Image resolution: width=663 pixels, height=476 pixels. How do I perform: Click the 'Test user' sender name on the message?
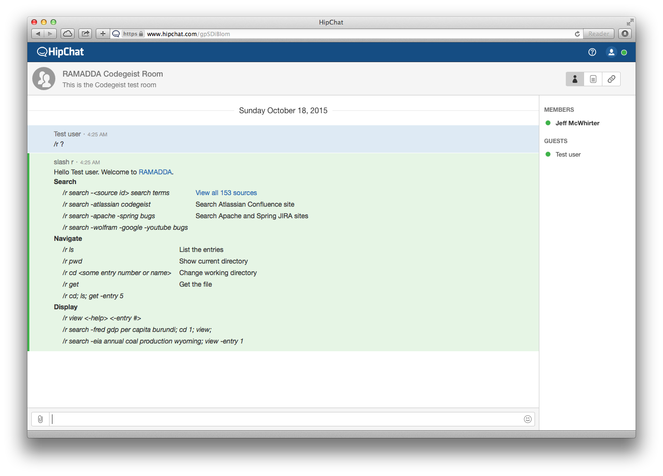pyautogui.click(x=67, y=134)
